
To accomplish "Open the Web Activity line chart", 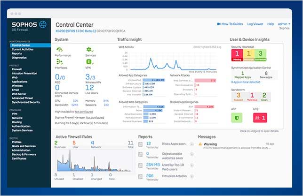I will [x=170, y=61].
